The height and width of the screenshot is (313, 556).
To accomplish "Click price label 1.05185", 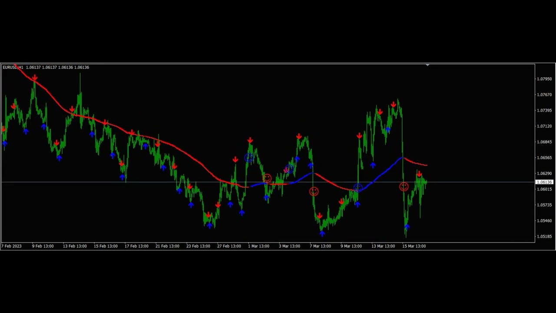I will [x=544, y=236].
